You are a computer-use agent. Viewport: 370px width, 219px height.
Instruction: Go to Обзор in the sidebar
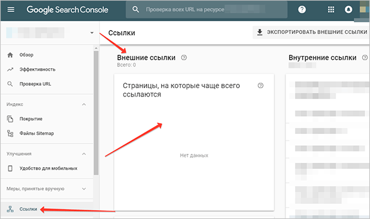coord(27,55)
